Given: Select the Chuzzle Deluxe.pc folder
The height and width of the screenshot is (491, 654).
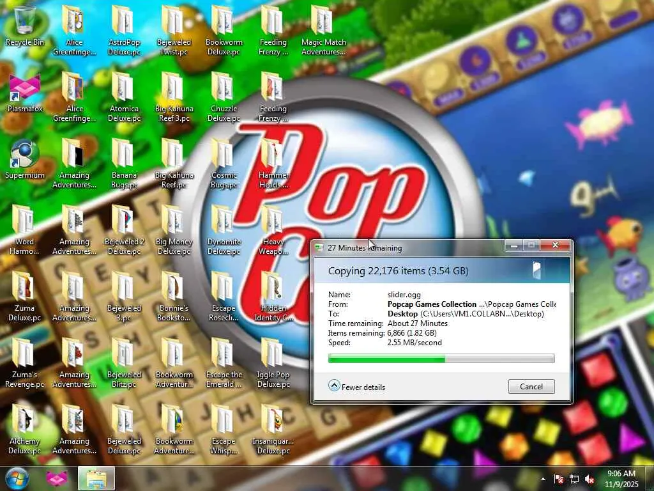Looking at the screenshot, I should 224,97.
